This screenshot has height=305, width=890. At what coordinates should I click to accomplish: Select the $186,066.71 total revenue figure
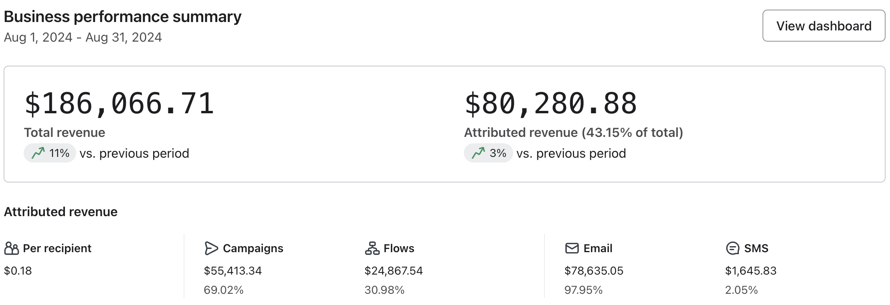coord(119,104)
